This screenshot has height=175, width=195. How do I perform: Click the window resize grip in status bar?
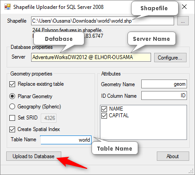191,171
